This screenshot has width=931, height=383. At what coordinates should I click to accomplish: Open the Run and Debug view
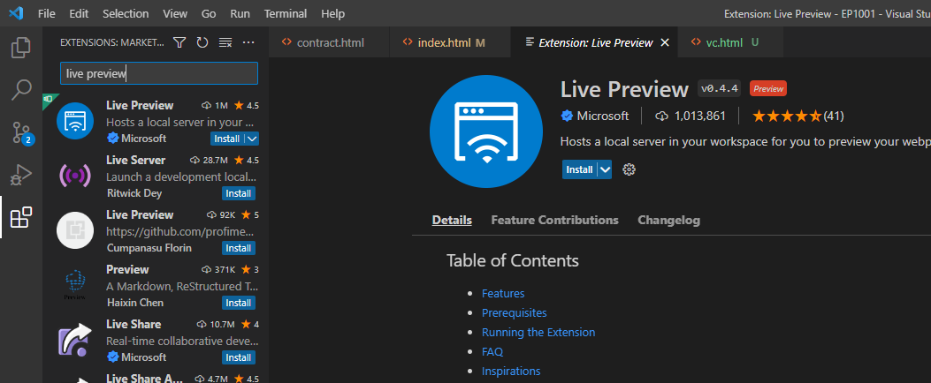point(21,175)
